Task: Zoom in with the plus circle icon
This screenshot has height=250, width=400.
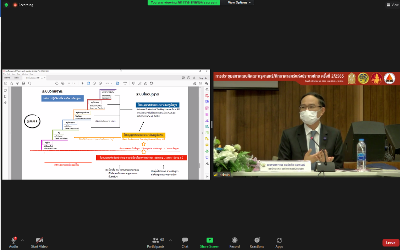Action: coord(100,83)
